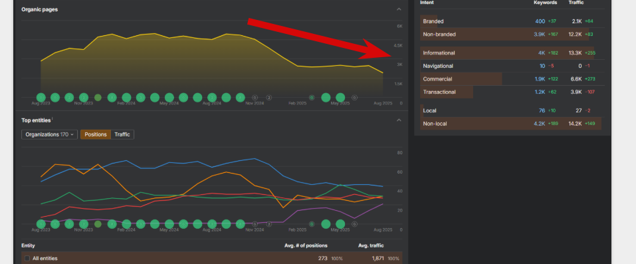
Task: Click the Organic pages panel title
Action: pos(39,9)
